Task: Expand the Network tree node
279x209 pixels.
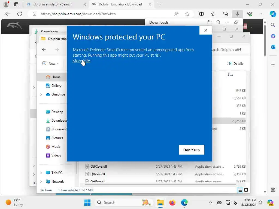Action: pos(41,182)
